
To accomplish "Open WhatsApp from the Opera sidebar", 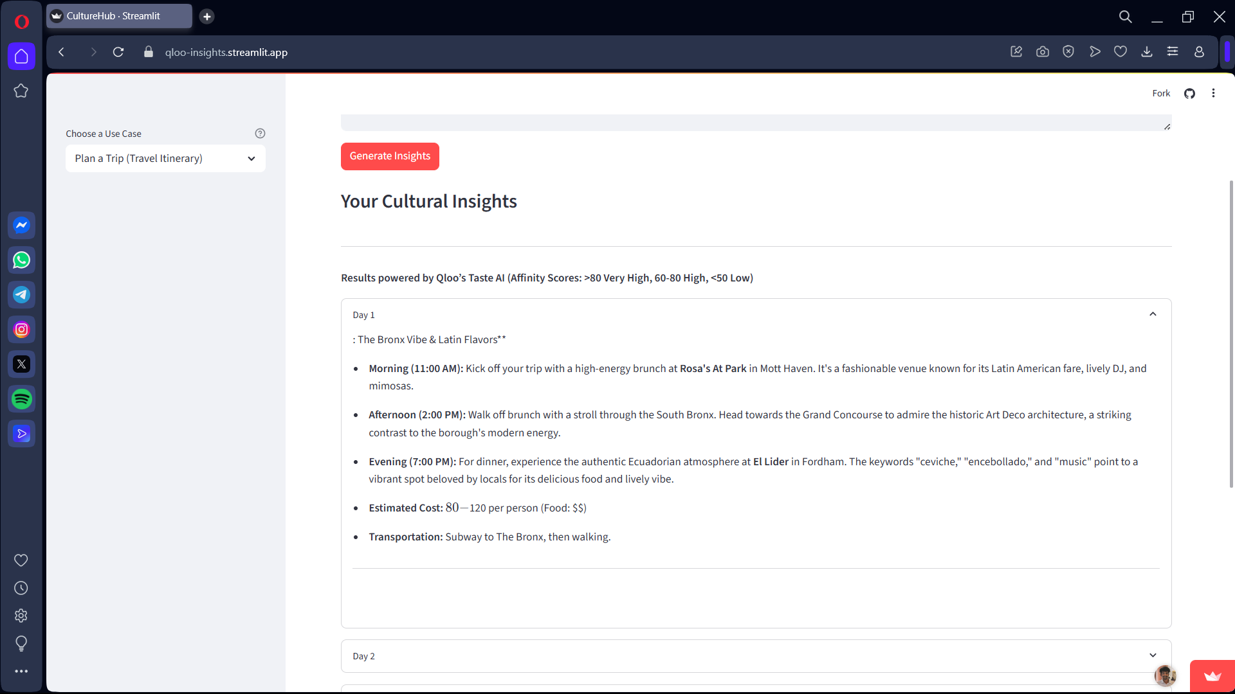I will [x=21, y=260].
